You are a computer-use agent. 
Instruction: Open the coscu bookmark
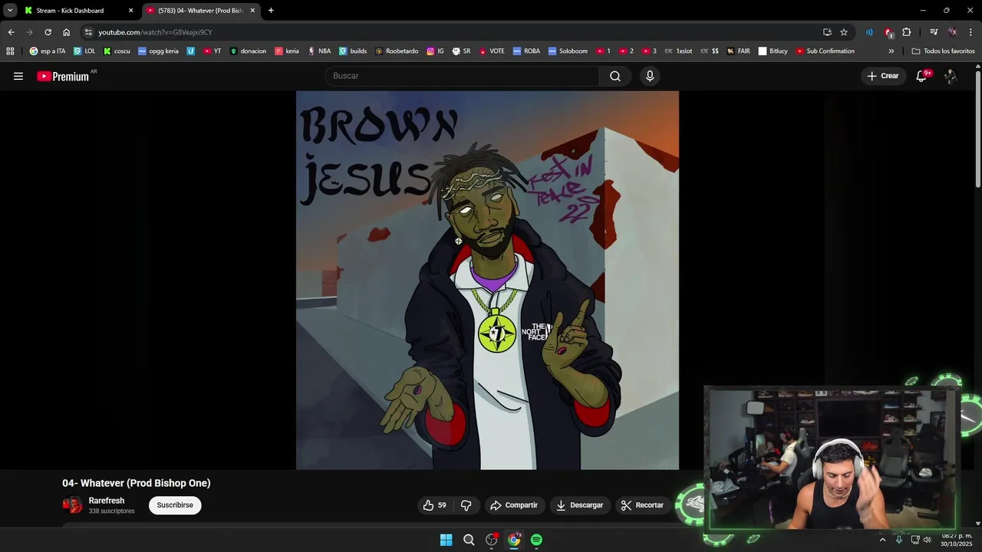pos(117,51)
